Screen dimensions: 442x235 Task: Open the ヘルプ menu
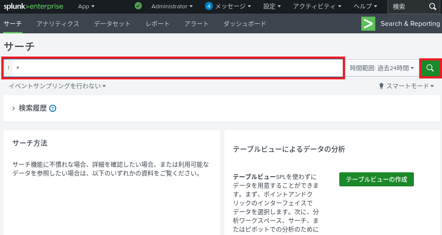[x=365, y=7]
